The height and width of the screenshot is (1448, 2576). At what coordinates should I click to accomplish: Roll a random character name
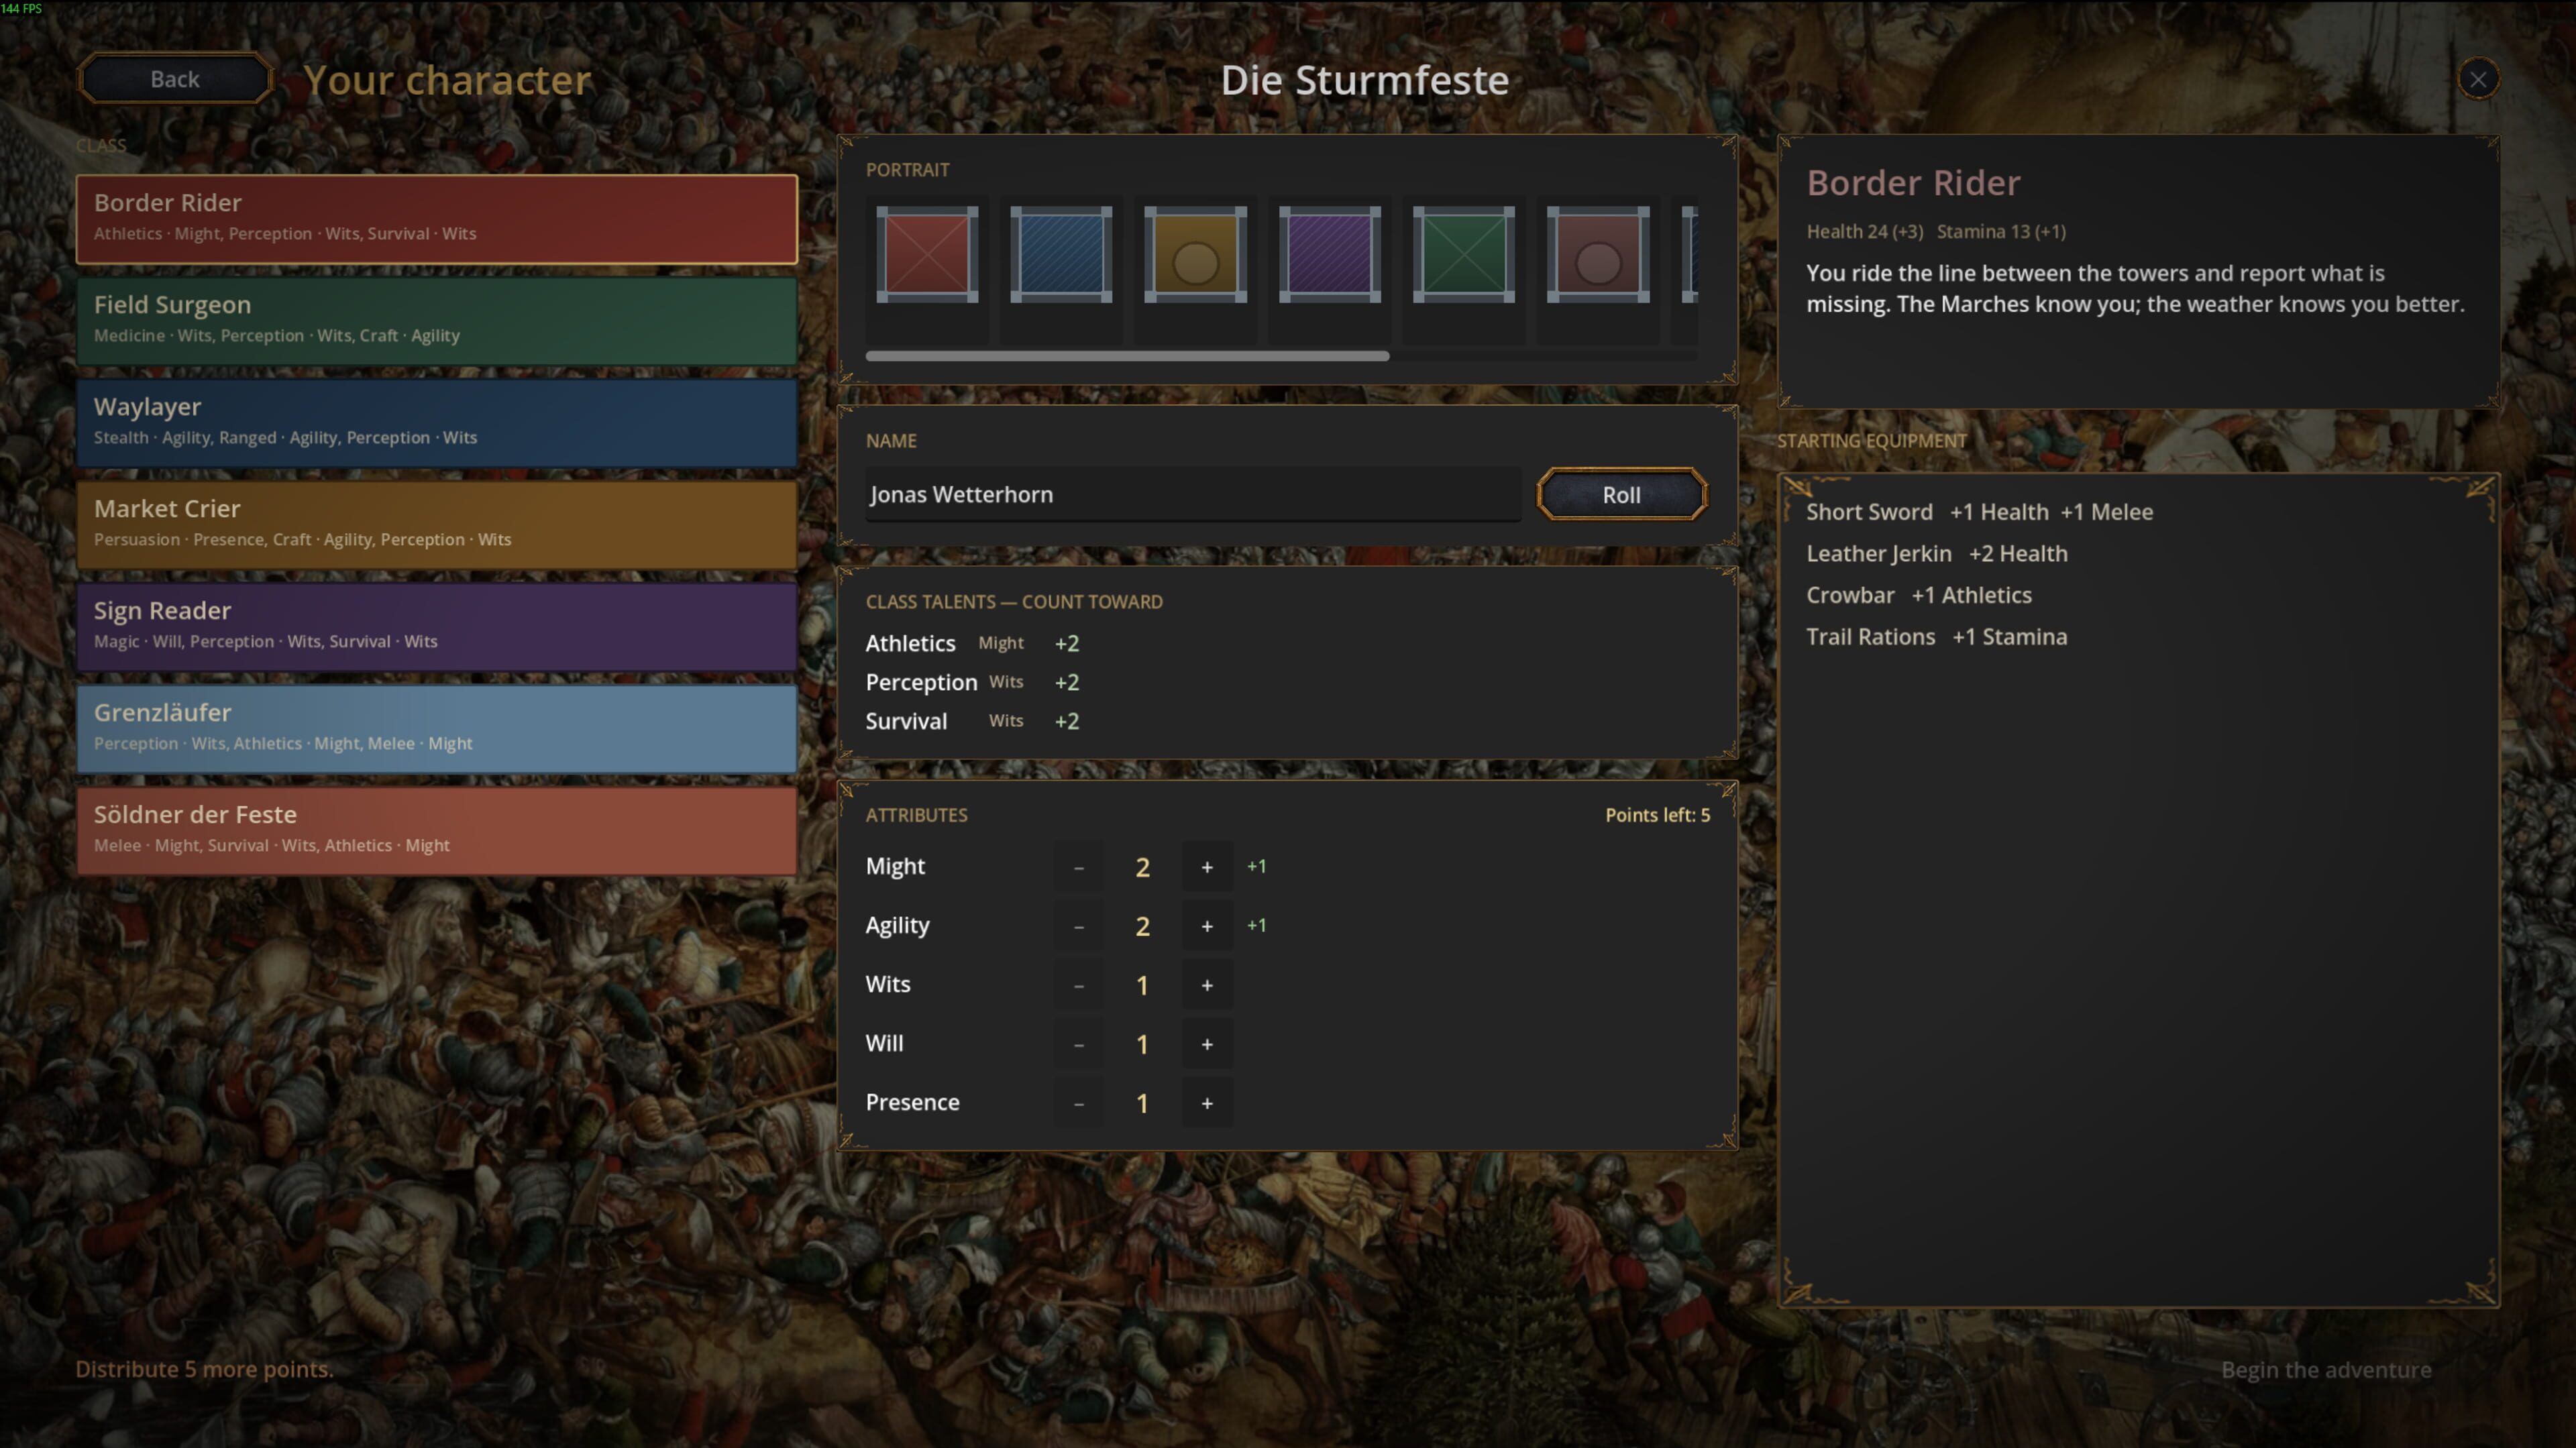tap(1621, 494)
